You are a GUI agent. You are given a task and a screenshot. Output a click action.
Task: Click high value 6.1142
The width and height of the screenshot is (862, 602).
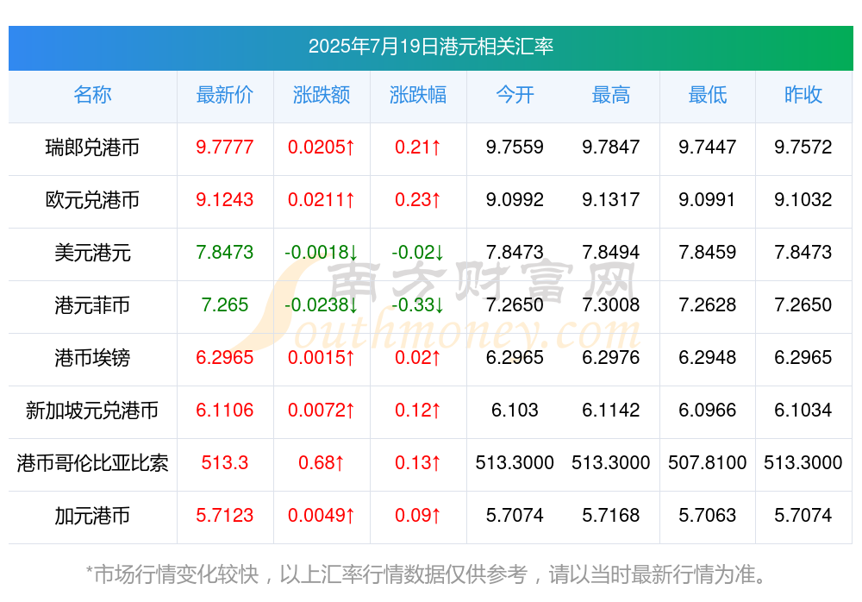(611, 410)
